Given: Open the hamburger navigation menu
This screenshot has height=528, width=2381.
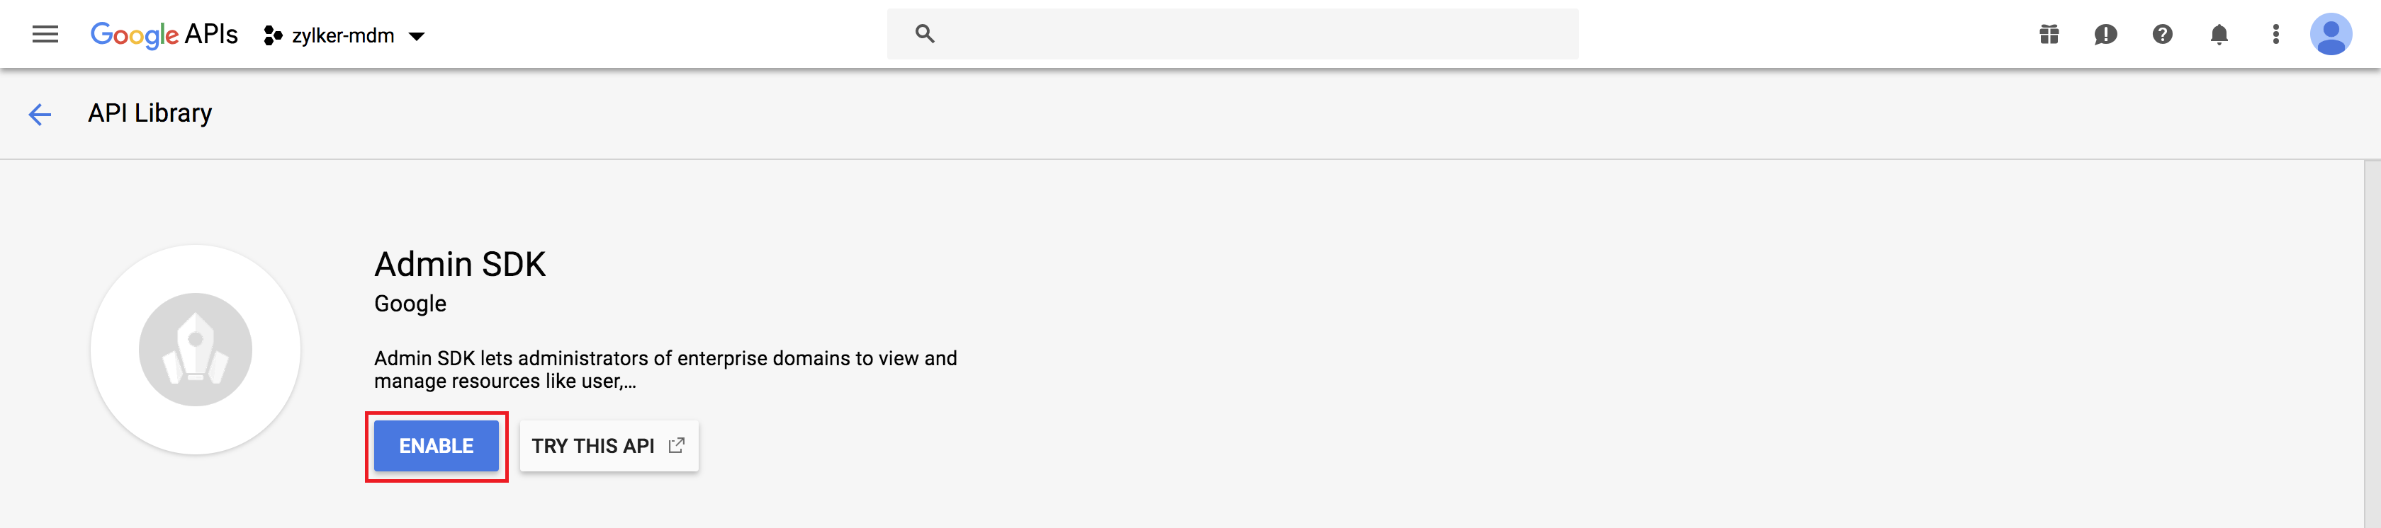Looking at the screenshot, I should point(45,35).
